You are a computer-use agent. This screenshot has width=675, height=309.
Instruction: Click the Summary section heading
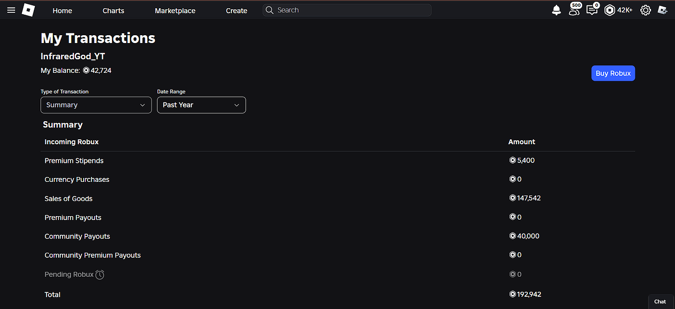tap(63, 125)
